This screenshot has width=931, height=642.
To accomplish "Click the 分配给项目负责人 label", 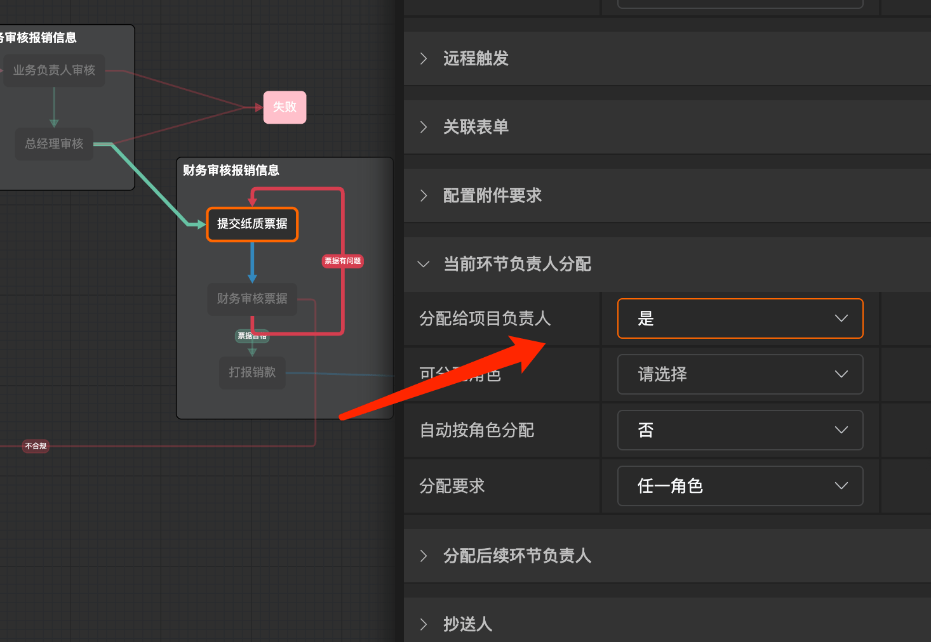I will pos(485,318).
